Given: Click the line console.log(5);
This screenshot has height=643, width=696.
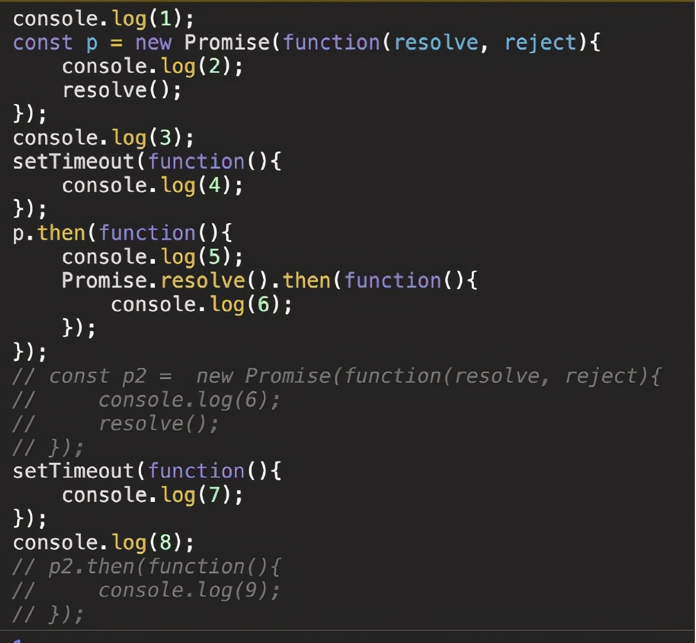Looking at the screenshot, I should [153, 257].
